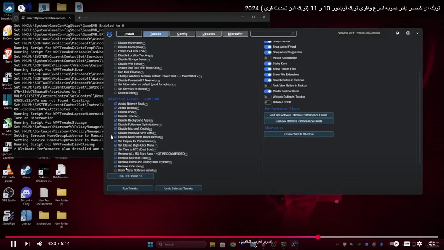Click the Create WinUtil Shortcut button
The image size is (444, 250).
pyautogui.click(x=299, y=134)
